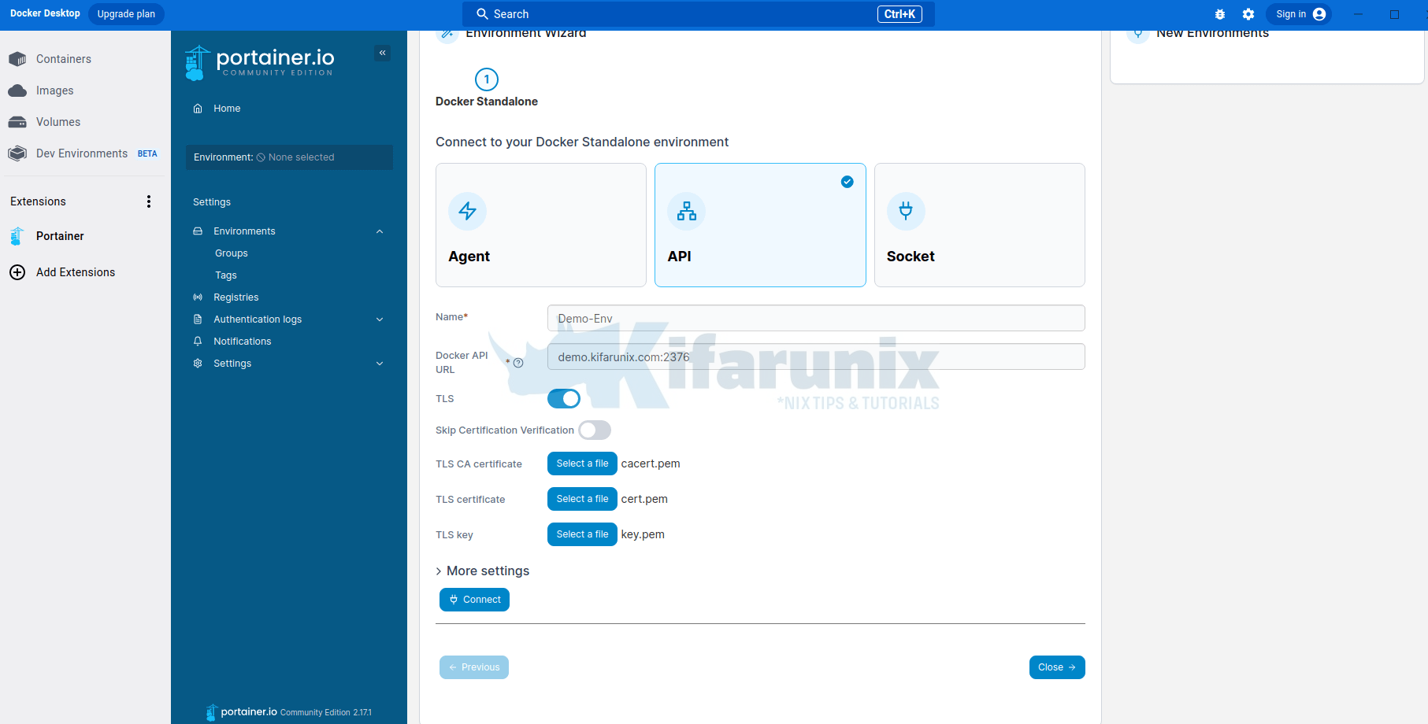Open the Groups submenu item
The height and width of the screenshot is (724, 1428).
point(232,253)
